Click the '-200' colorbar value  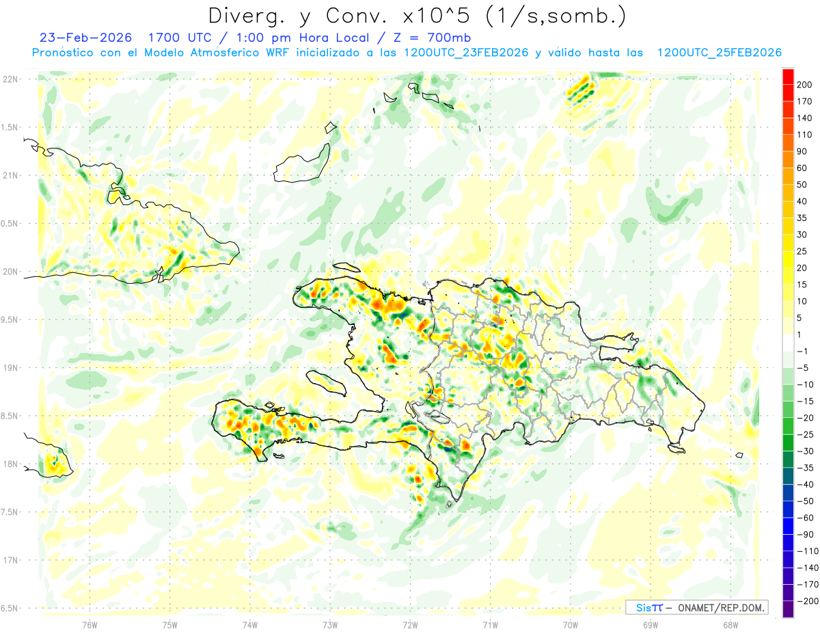click(807, 600)
